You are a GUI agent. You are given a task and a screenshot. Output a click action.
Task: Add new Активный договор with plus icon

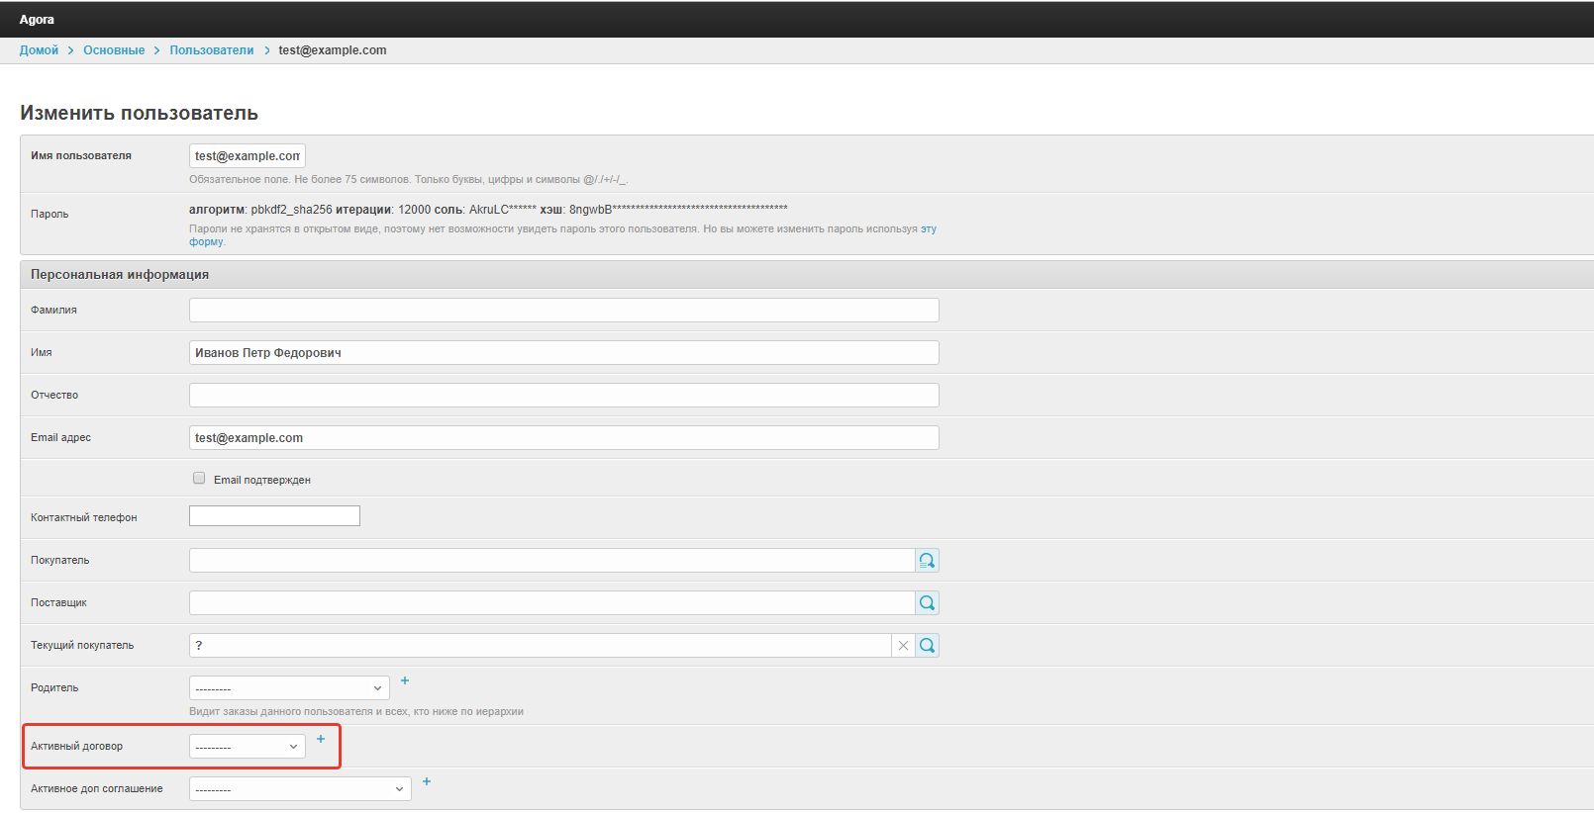coord(321,740)
